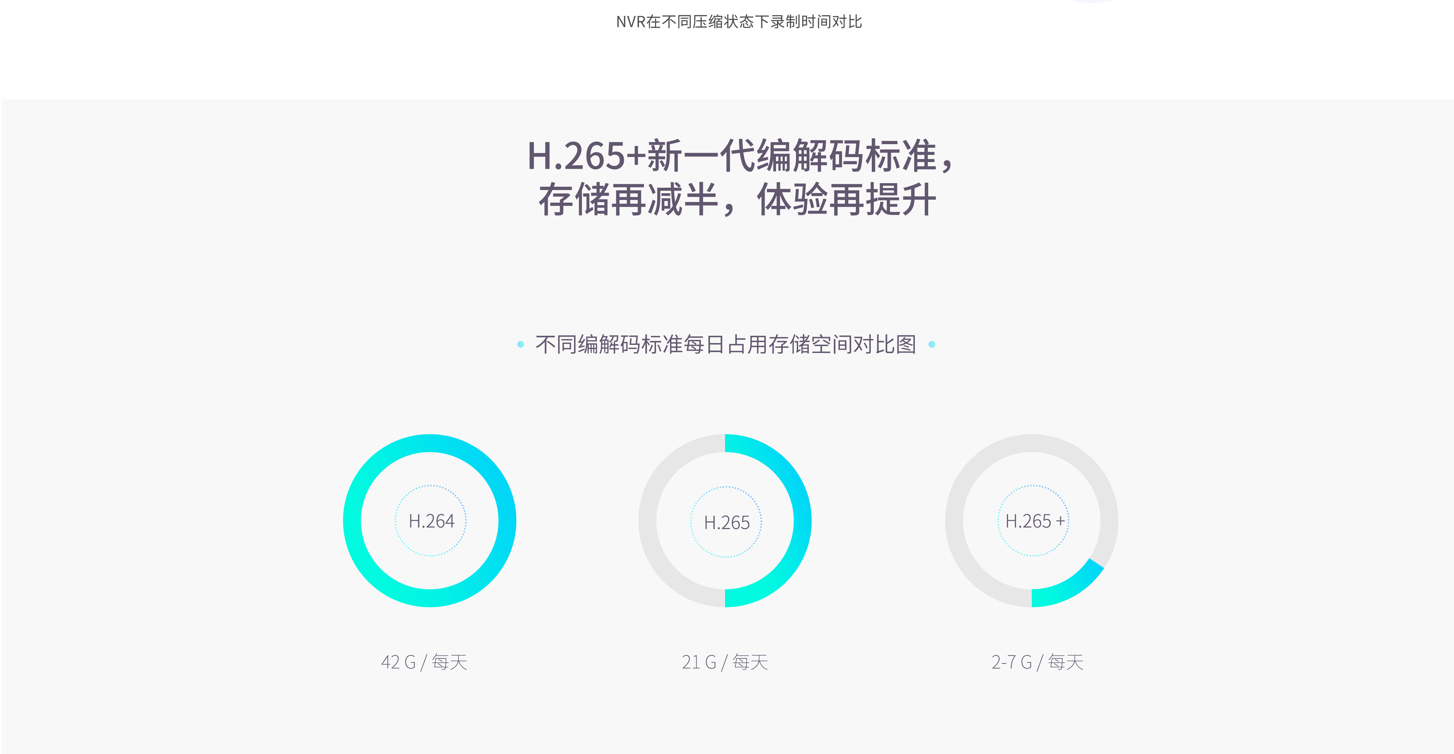The width and height of the screenshot is (1454, 754).
Task: Click the 21 G / 每天 label
Action: click(725, 662)
